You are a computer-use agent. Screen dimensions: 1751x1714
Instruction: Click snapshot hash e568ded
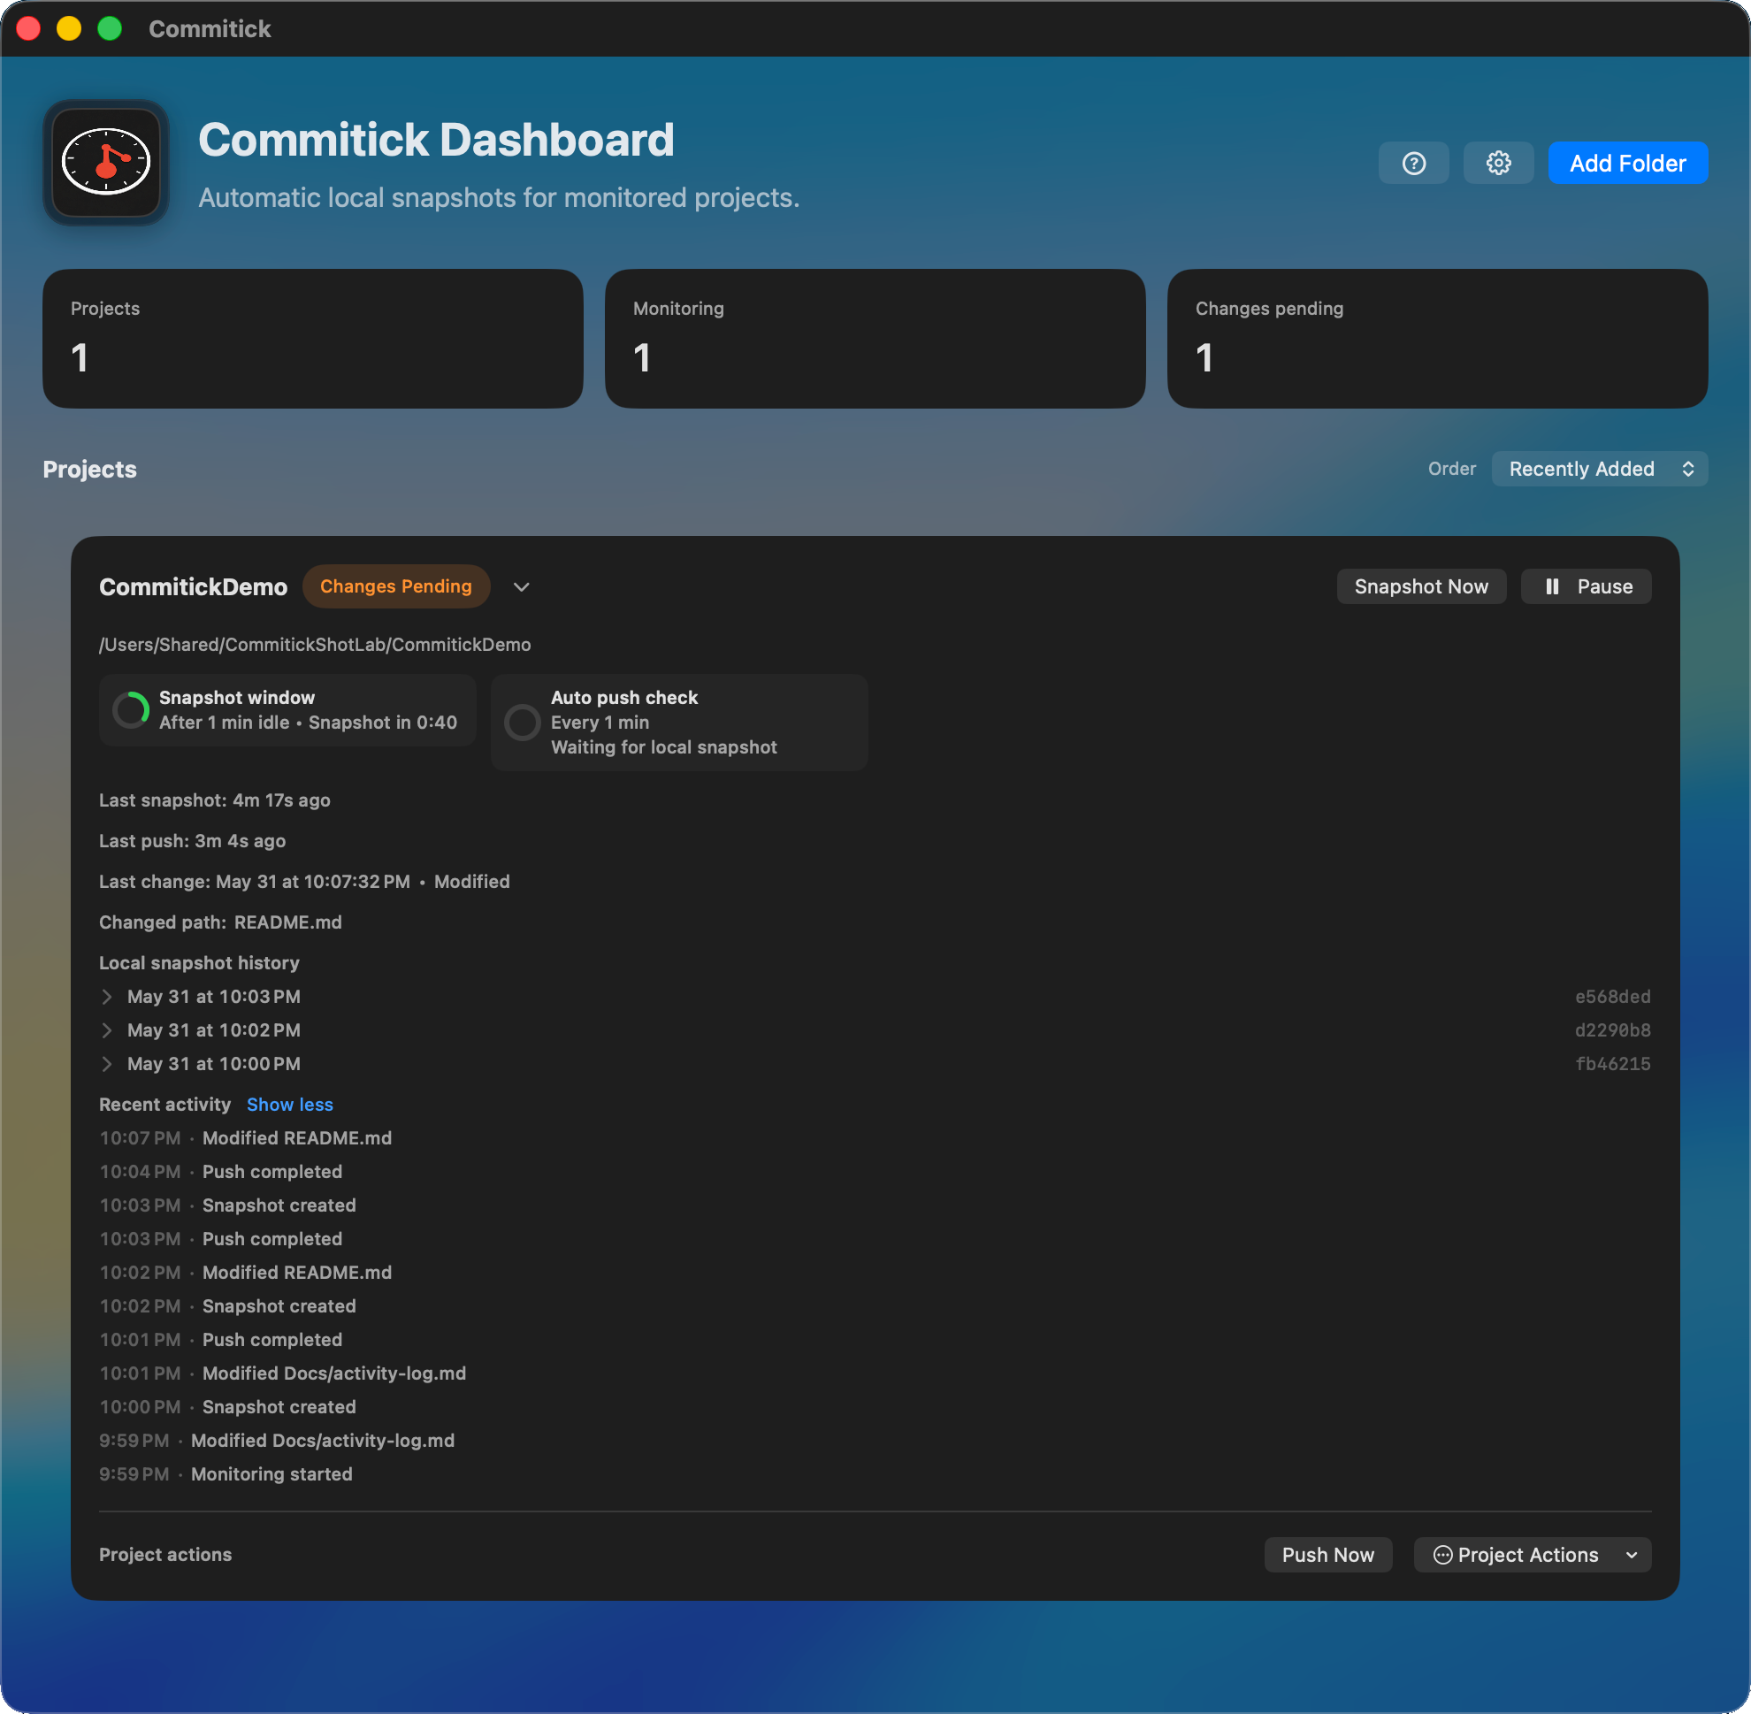tap(1612, 997)
